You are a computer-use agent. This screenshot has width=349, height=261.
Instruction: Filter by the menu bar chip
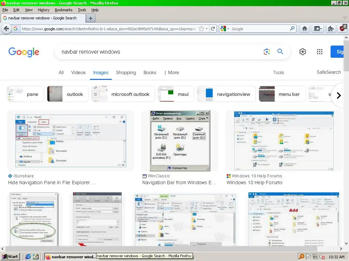coord(282,94)
